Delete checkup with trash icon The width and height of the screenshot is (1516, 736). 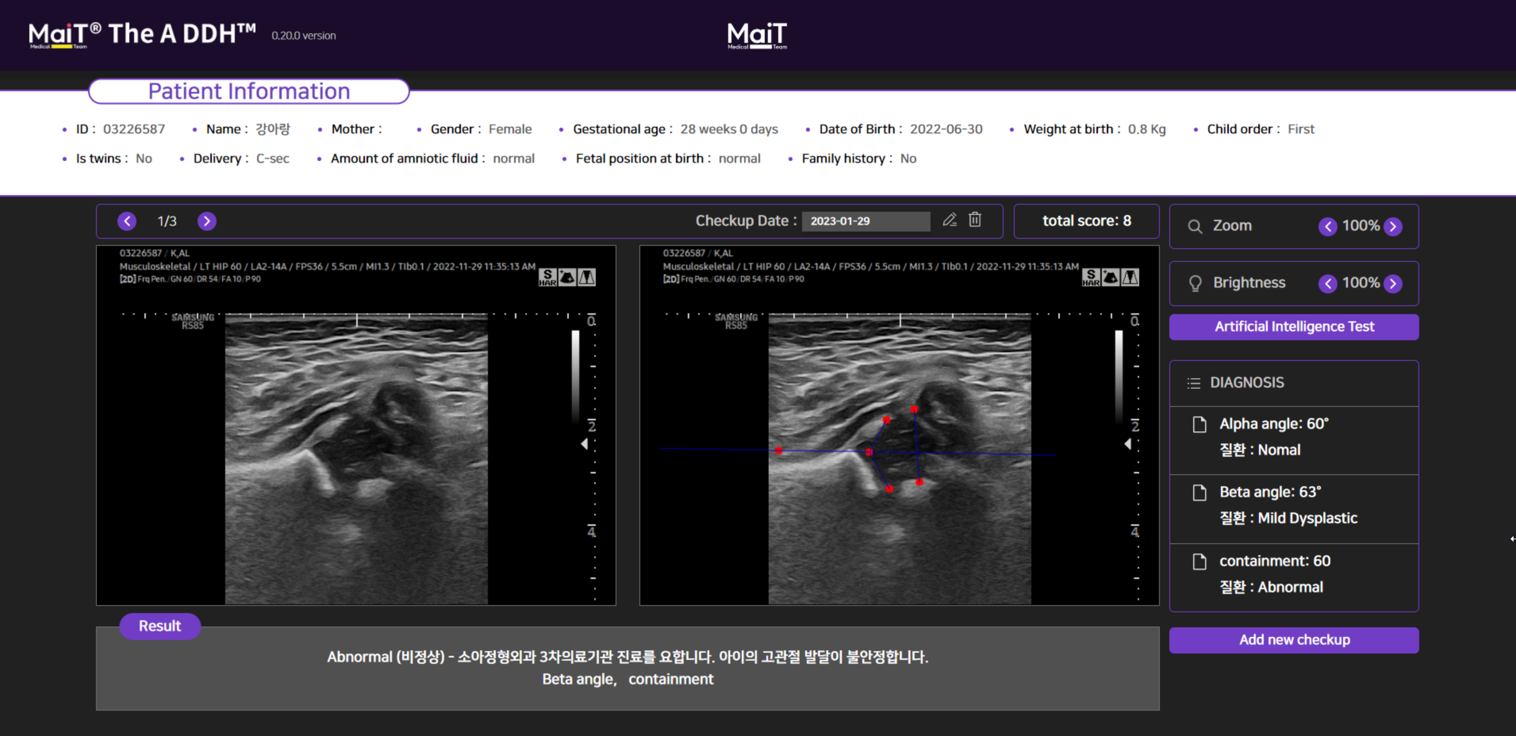(975, 219)
